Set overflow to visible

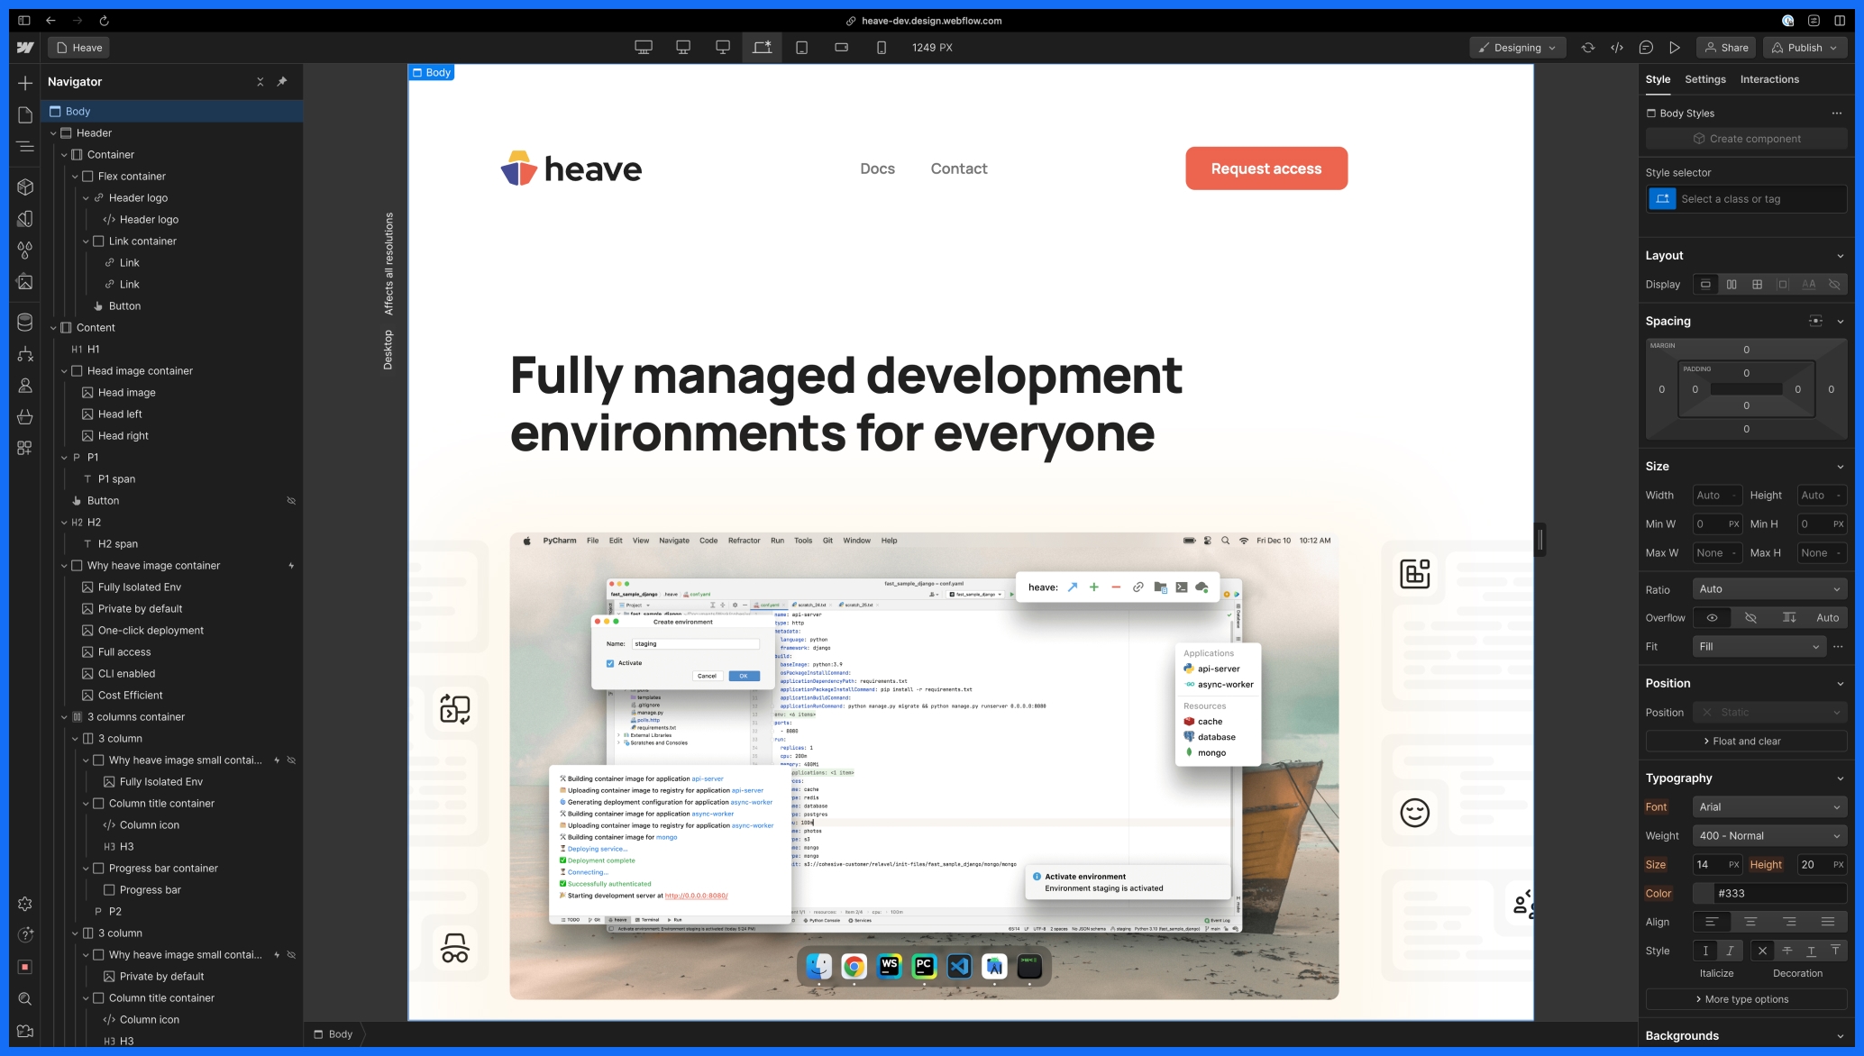[x=1712, y=618]
